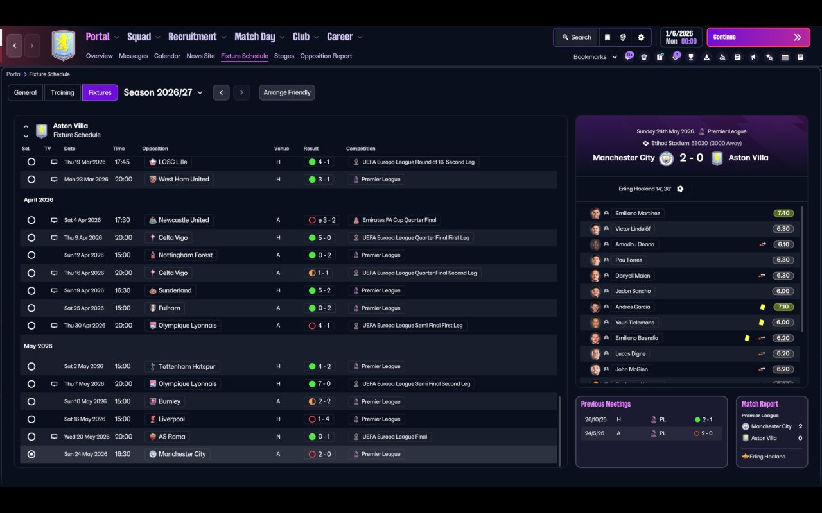The image size is (822, 513).
Task: Go back with the left navigation arrow
Action: tap(15, 46)
